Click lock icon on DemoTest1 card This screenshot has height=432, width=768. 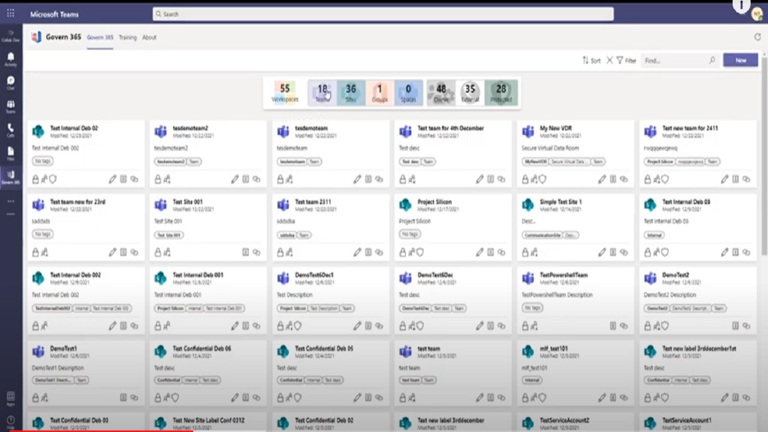[35, 397]
